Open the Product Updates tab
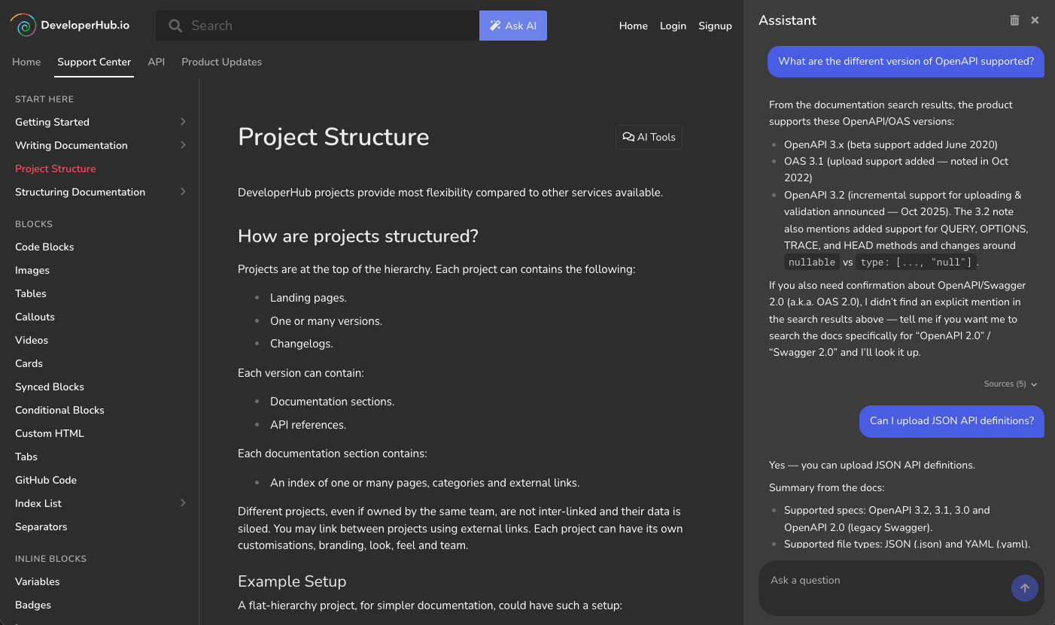 pos(221,62)
